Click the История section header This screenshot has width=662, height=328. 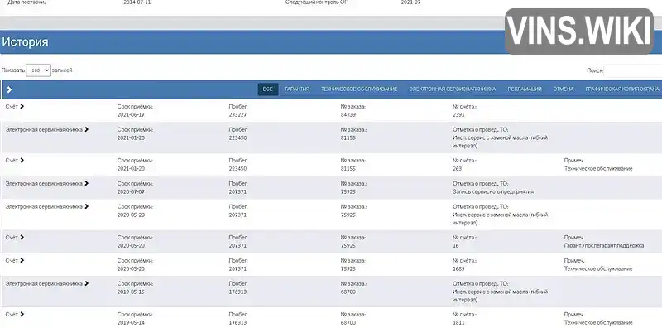[x=26, y=42]
